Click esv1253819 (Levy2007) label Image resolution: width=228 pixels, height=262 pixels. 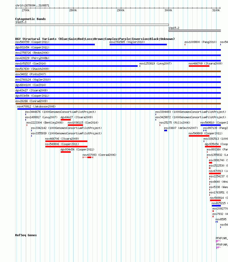[156, 63]
